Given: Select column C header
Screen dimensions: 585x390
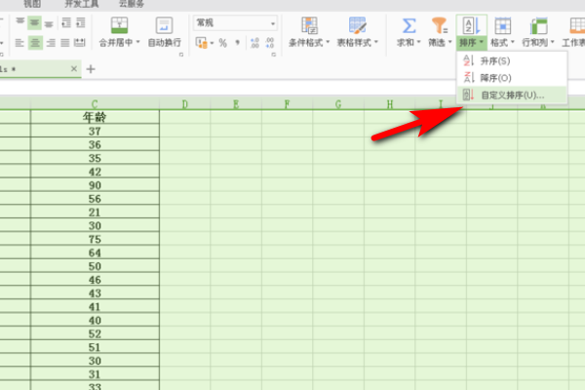Looking at the screenshot, I should point(95,104).
